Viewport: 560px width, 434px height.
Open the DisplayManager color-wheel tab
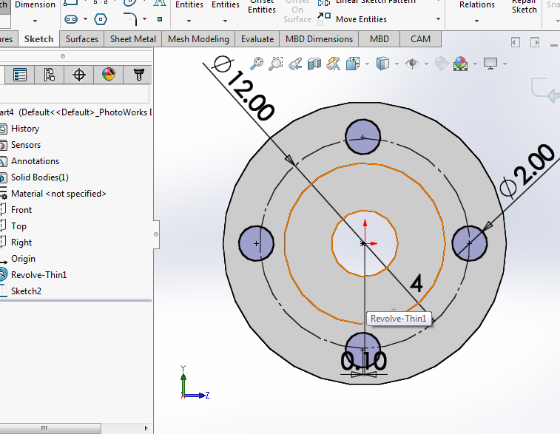coord(109,75)
